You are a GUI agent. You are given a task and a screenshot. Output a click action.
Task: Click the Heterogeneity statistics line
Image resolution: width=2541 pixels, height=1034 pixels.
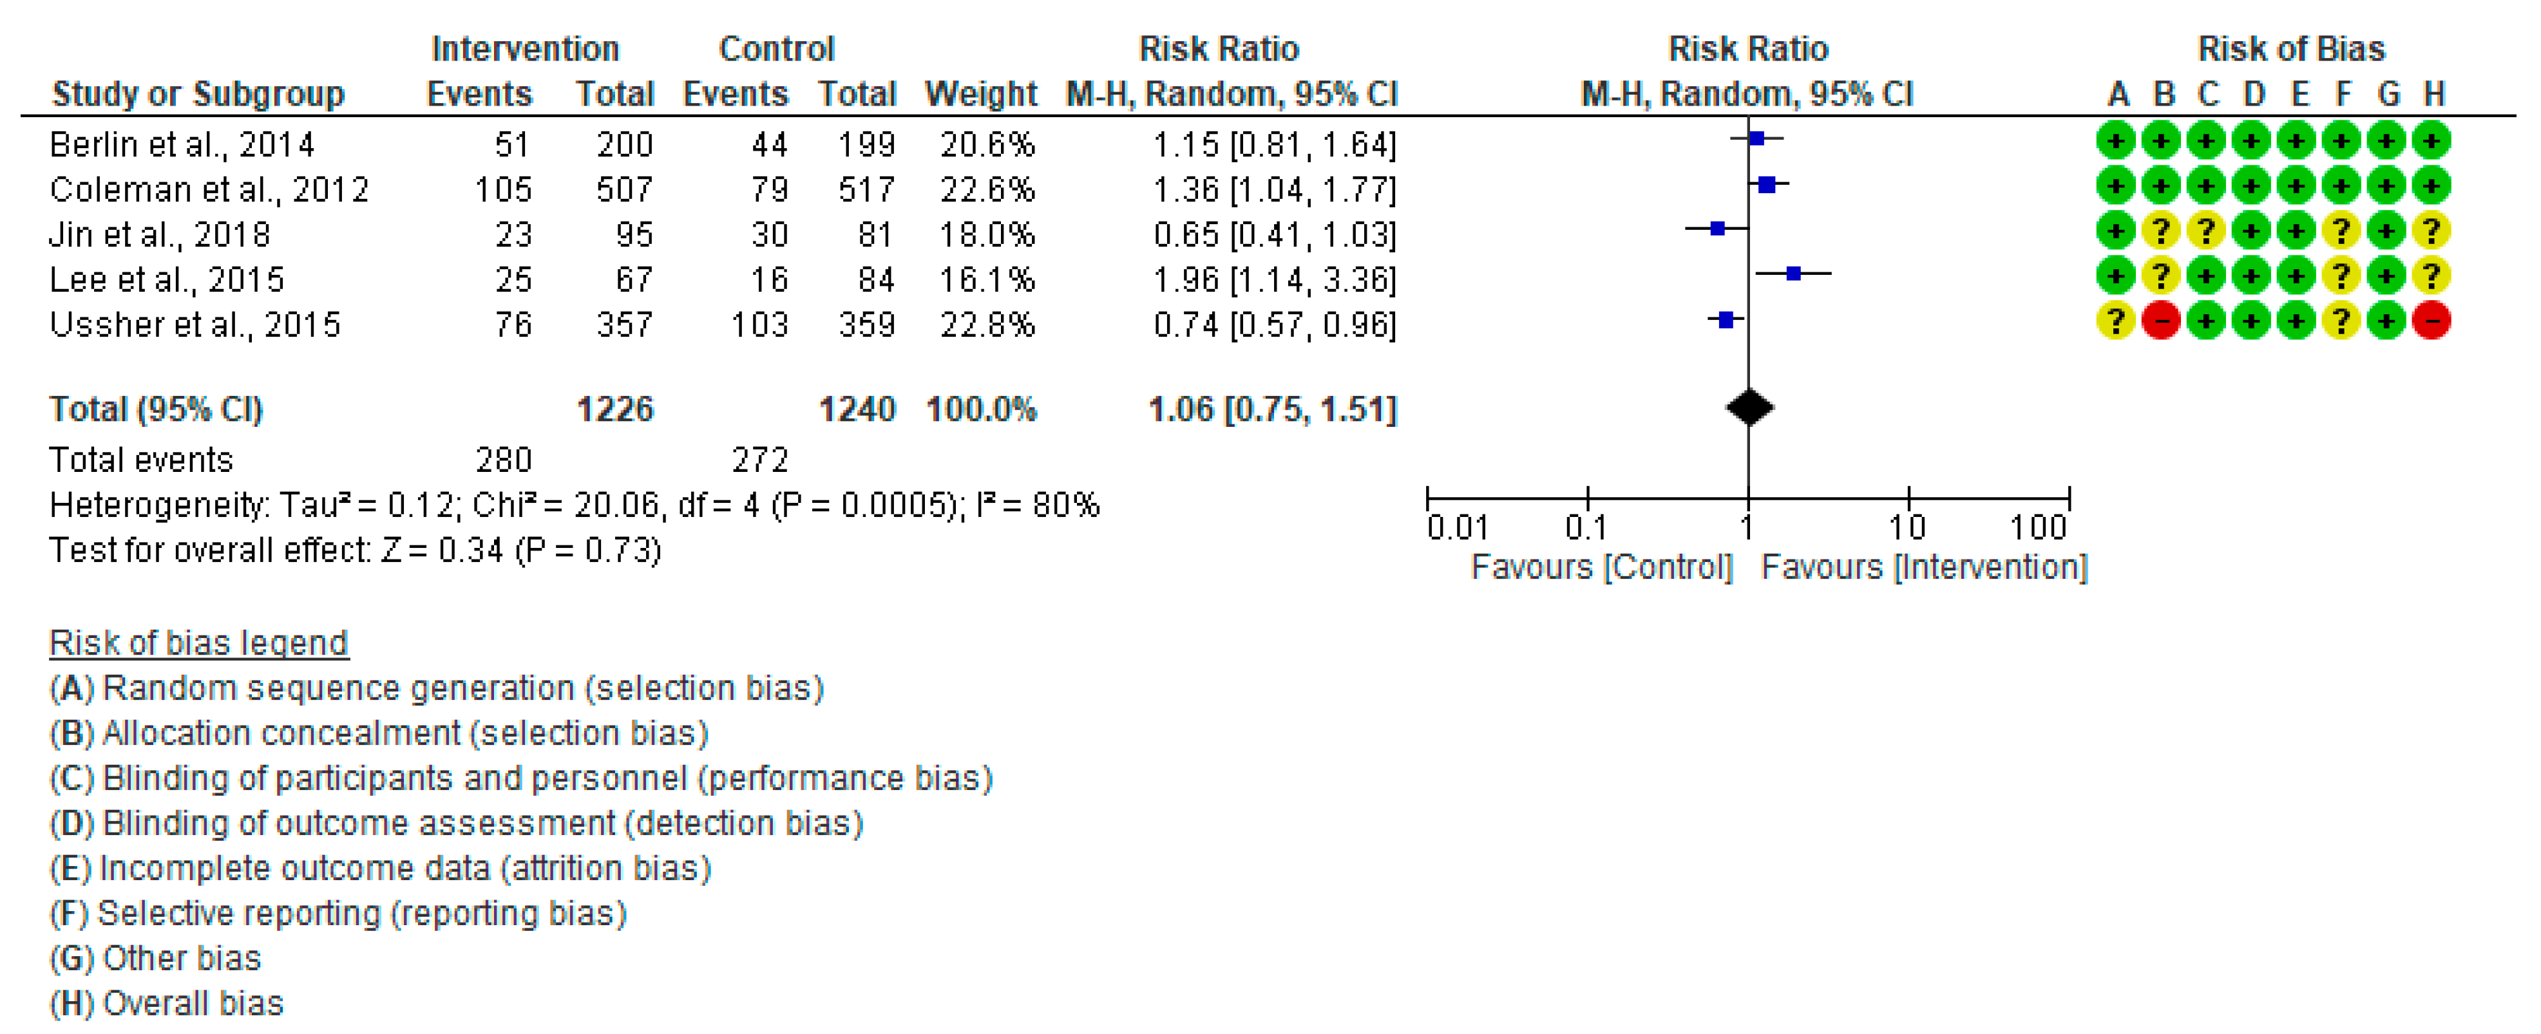[x=574, y=505]
